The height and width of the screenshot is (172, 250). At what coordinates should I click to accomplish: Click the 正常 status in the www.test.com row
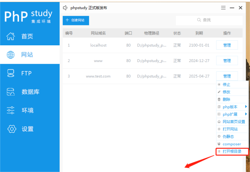point(177,76)
